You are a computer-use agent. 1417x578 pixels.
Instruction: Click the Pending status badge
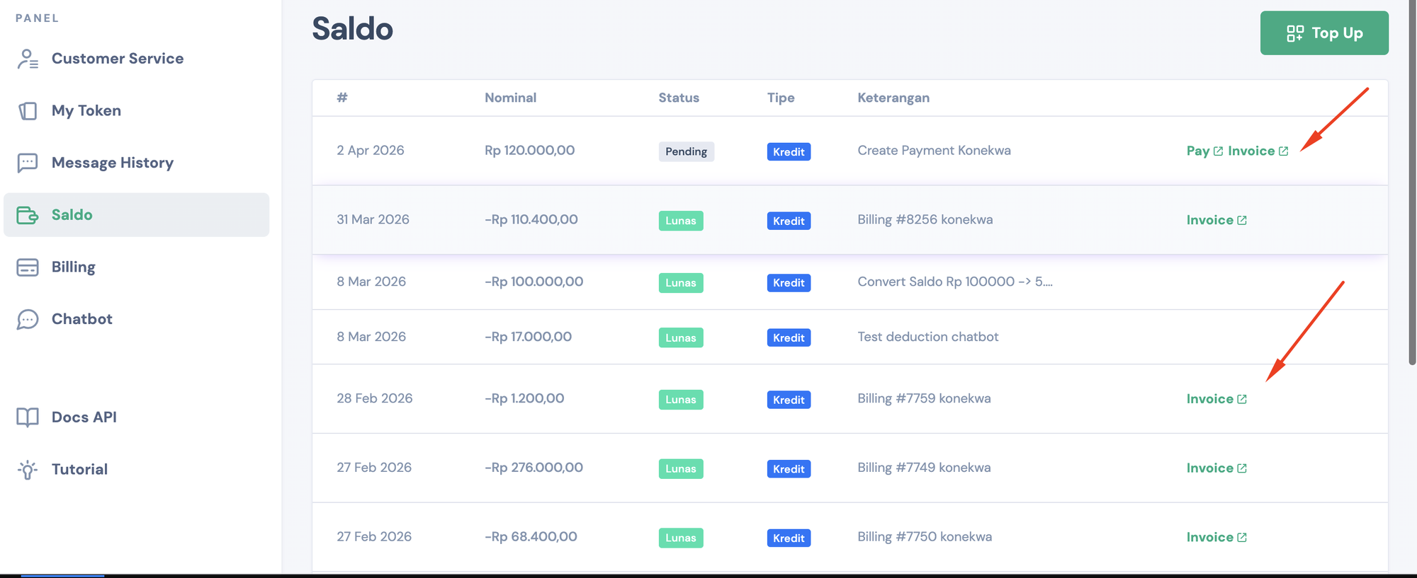[686, 151]
